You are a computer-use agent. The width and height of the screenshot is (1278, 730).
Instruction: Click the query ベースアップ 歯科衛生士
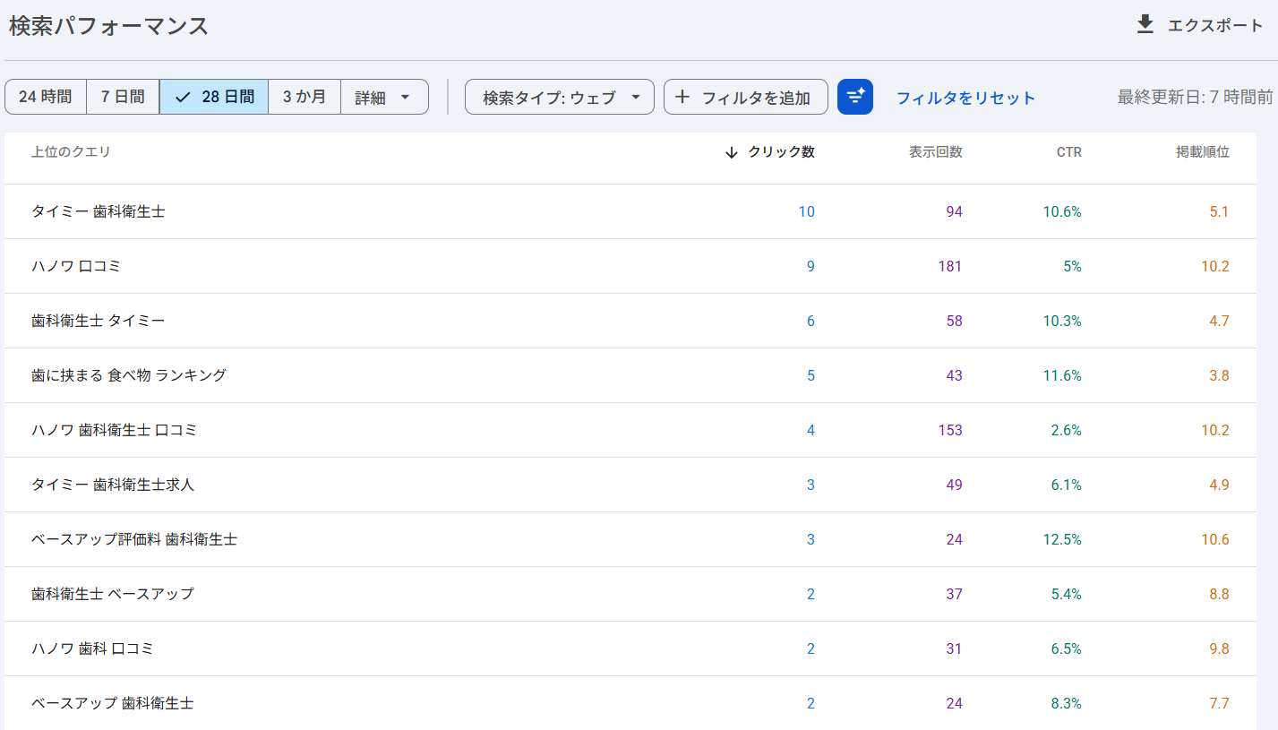click(x=113, y=703)
